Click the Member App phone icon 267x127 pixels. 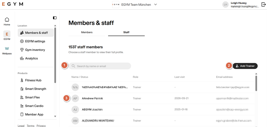[x=22, y=114]
